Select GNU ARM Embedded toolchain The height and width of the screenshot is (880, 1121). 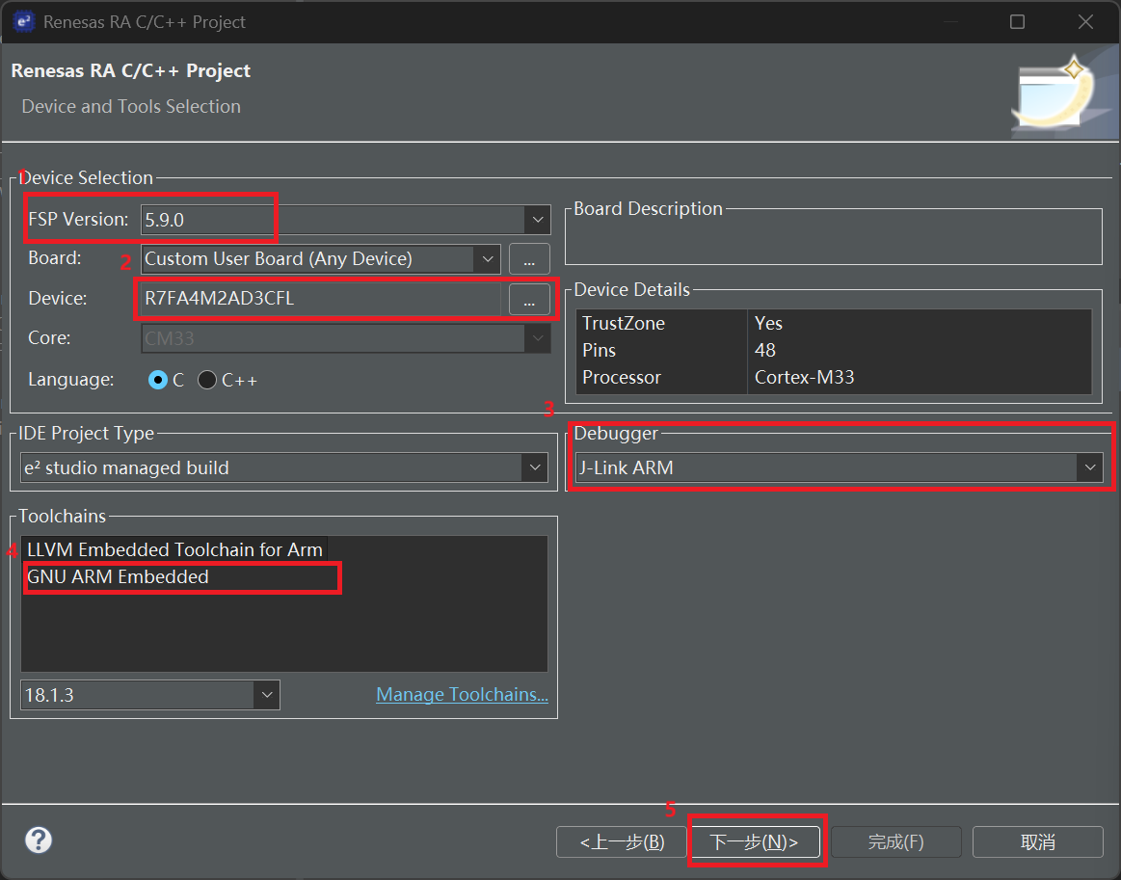click(119, 577)
